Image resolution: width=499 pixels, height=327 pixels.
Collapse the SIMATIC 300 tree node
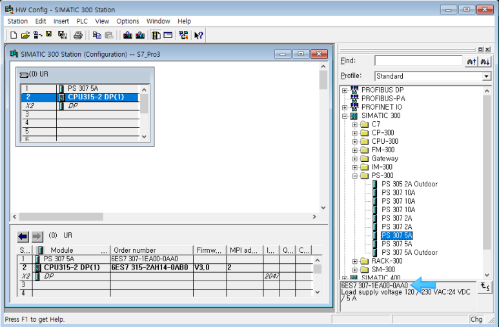pos(345,116)
